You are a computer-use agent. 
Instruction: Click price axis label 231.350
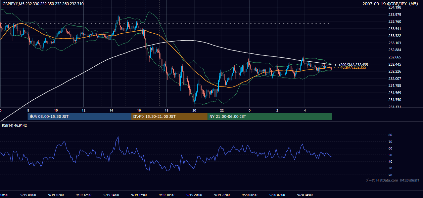coord(395,100)
